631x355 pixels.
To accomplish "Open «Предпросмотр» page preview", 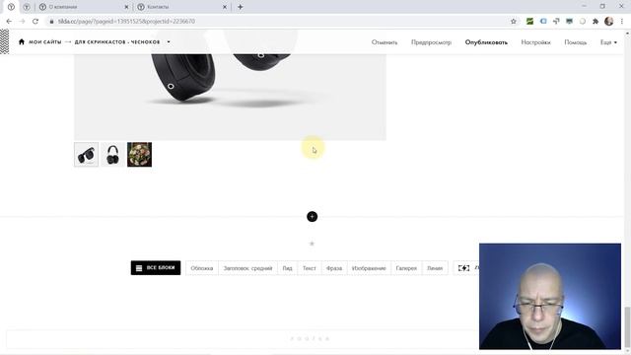I will [431, 42].
